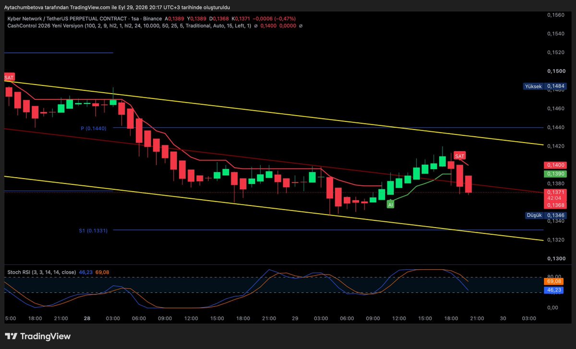Select the 0,1484 value beside Yüksek
This screenshot has height=349, width=576.
556,86
